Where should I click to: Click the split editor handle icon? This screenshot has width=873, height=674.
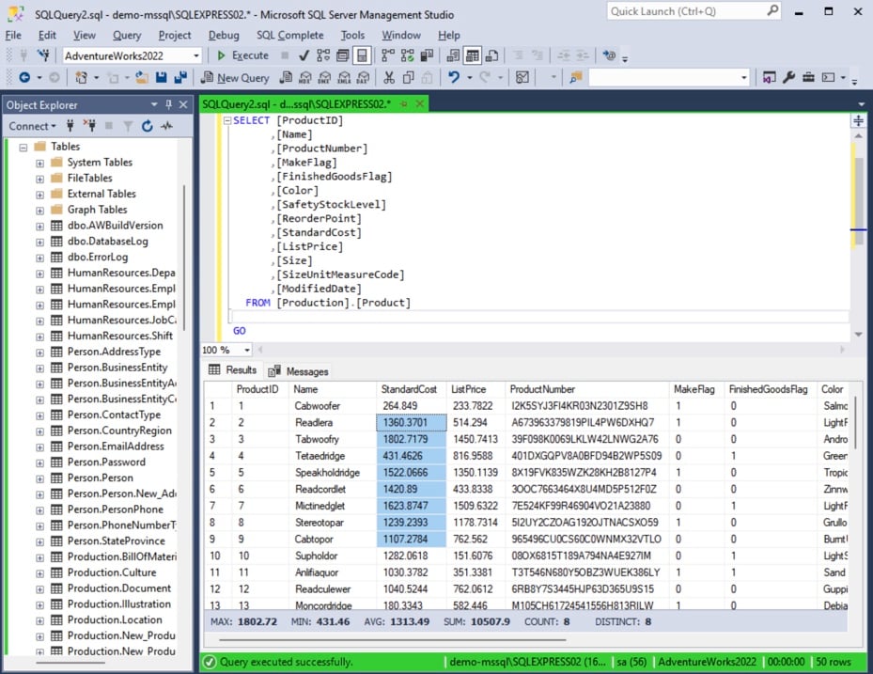(x=859, y=120)
